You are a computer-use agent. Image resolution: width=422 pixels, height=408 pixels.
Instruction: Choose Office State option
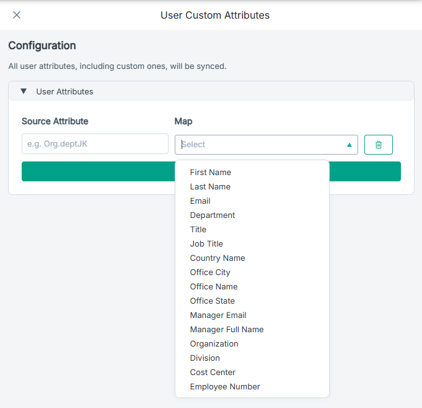click(213, 301)
